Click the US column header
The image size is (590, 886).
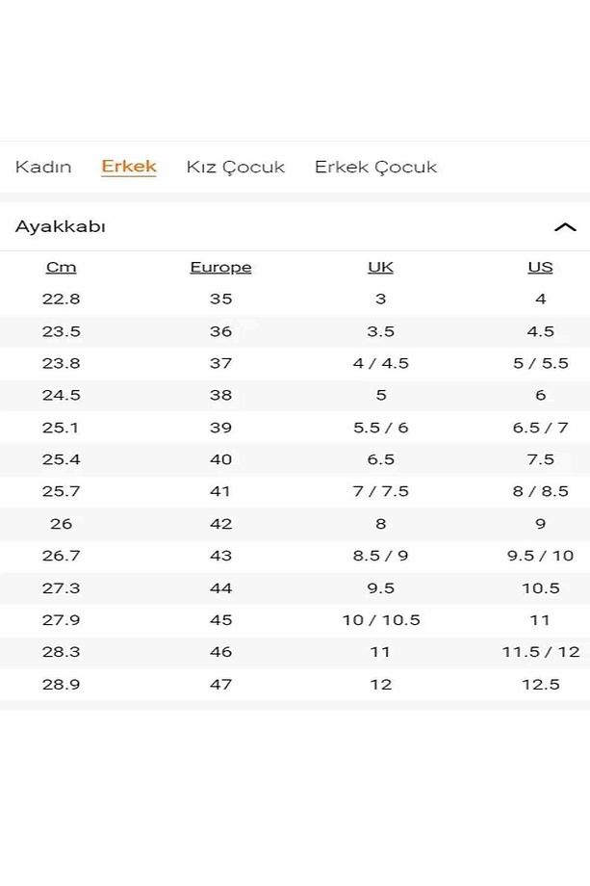[x=540, y=267]
